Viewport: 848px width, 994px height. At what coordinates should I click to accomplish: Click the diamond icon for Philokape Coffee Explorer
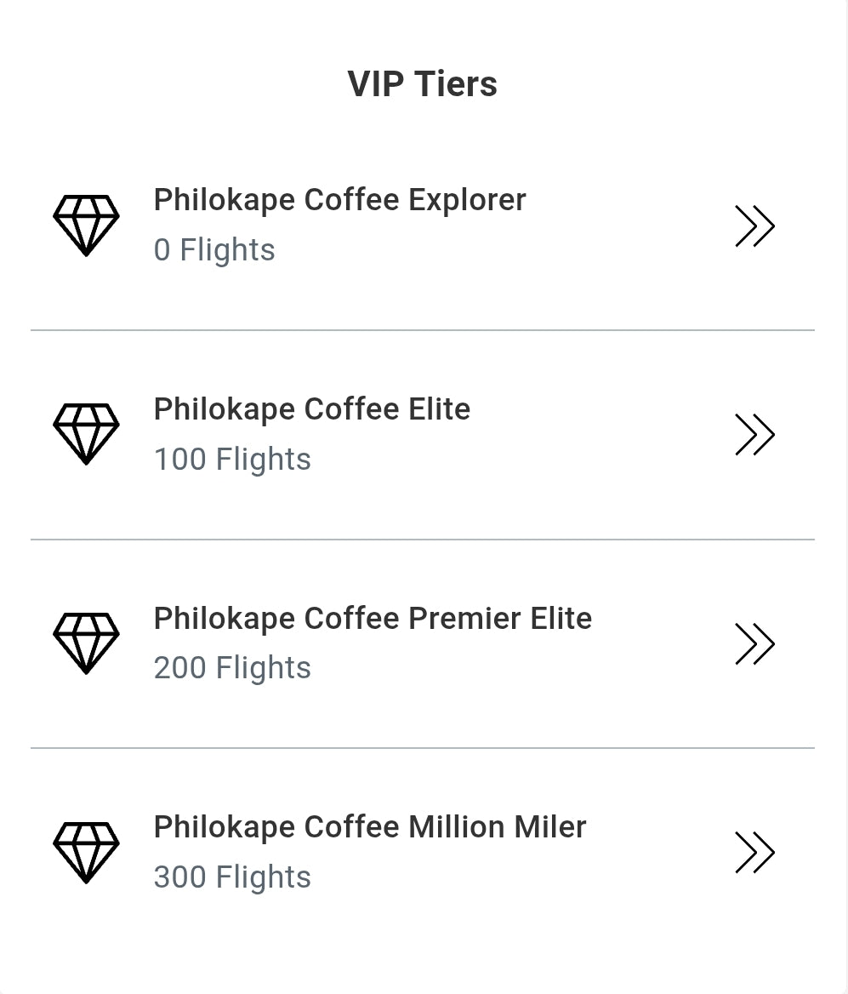coord(86,225)
